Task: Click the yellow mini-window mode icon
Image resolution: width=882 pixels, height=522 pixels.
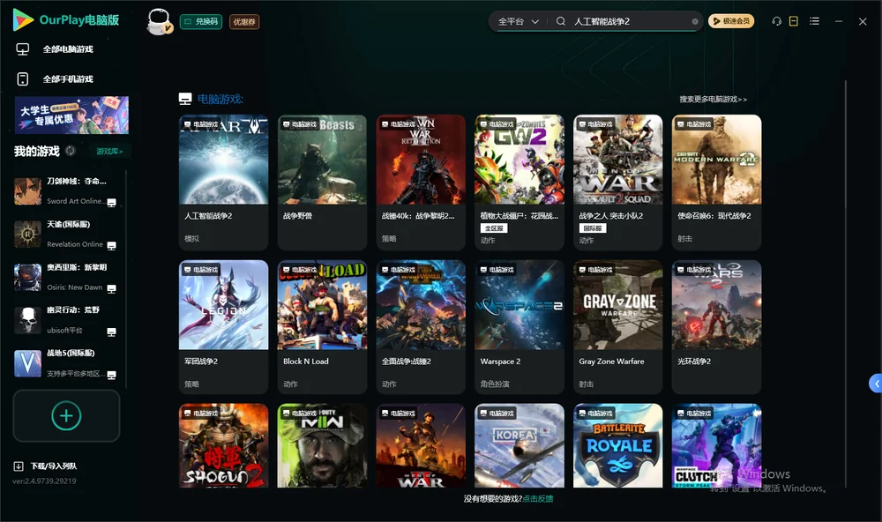Action: pyautogui.click(x=794, y=21)
